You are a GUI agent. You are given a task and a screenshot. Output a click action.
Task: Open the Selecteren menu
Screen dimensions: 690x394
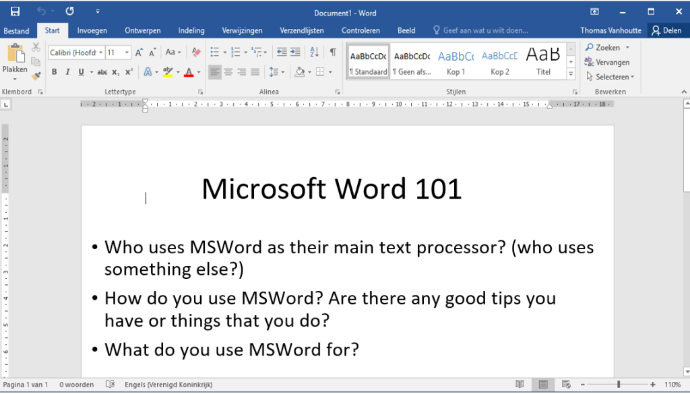[610, 77]
